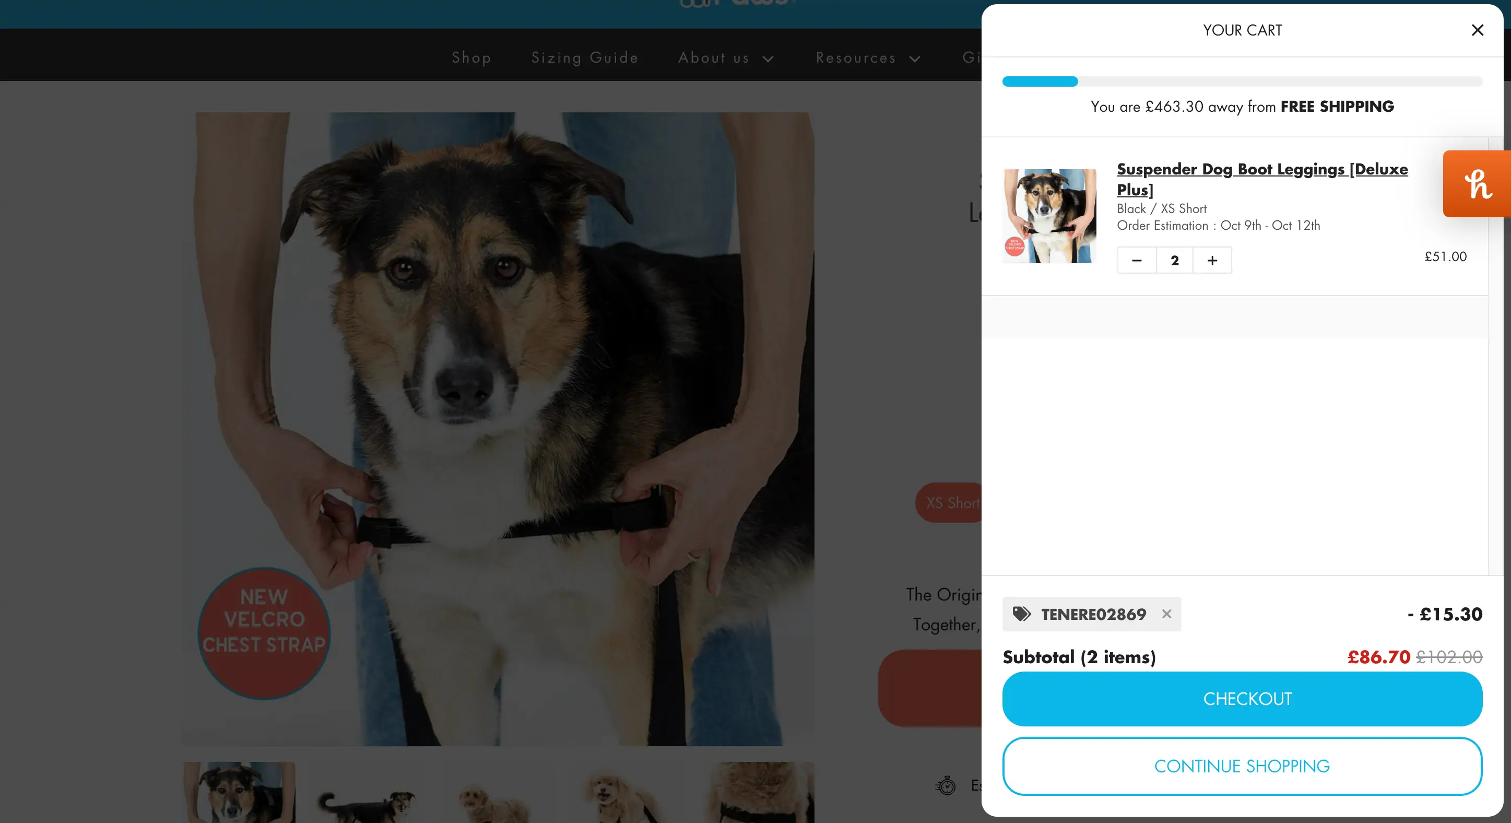The height and width of the screenshot is (823, 1511).
Task: Expand the About us dropdown menu
Action: tap(726, 58)
